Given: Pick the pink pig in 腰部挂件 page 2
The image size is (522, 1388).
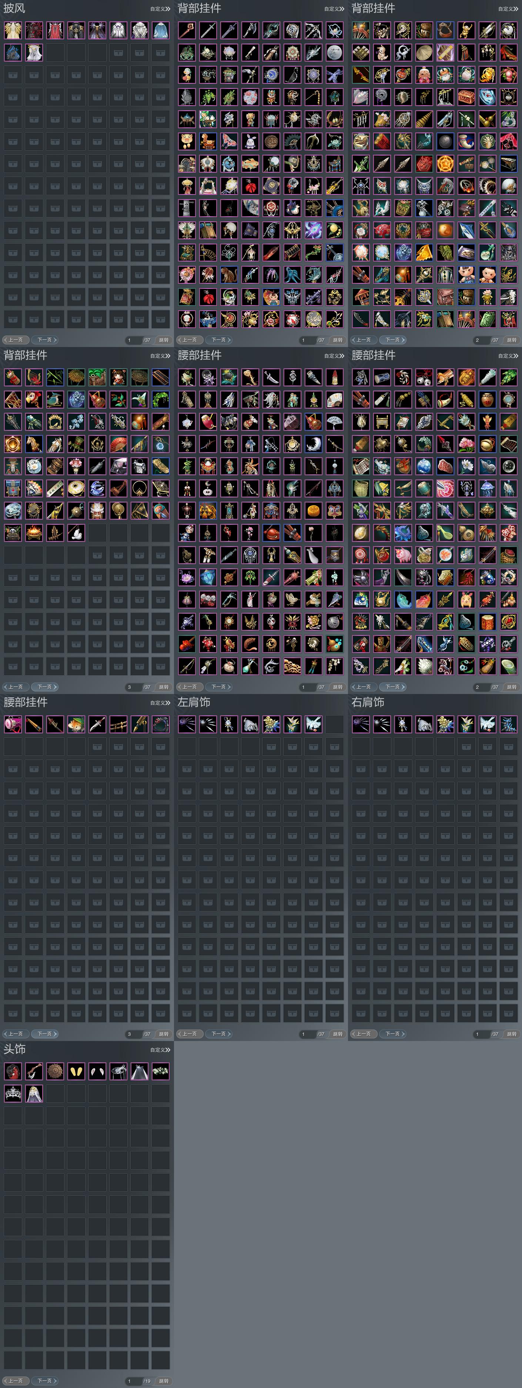Looking at the screenshot, I should [x=403, y=555].
